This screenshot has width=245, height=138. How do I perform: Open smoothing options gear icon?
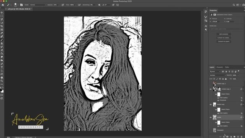99,5
